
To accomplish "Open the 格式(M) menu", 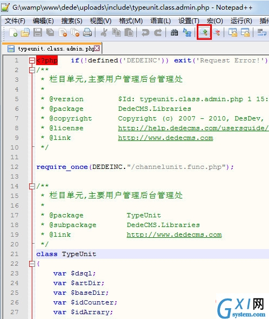I will click(x=131, y=21).
